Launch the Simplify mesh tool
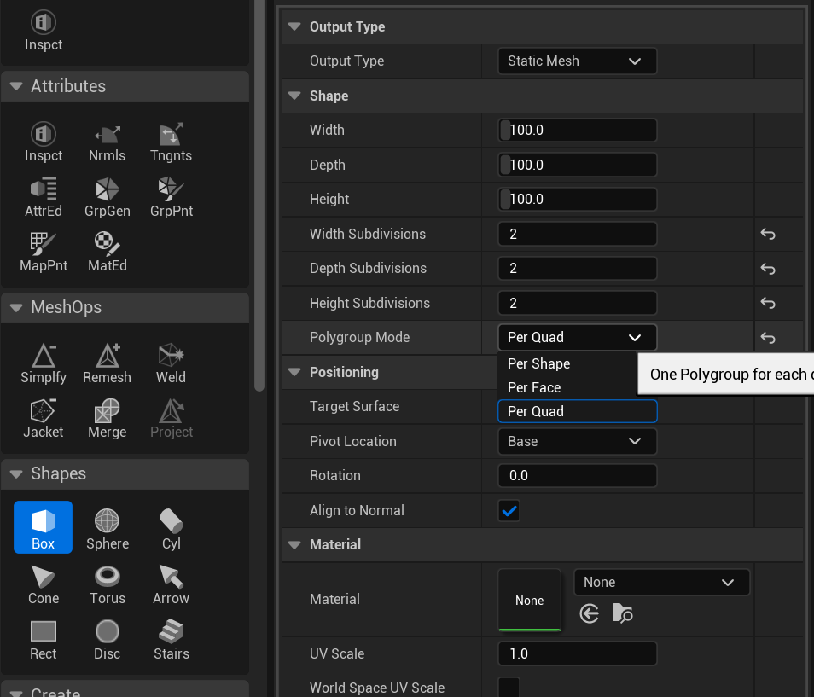The image size is (814, 697). pyautogui.click(x=44, y=362)
